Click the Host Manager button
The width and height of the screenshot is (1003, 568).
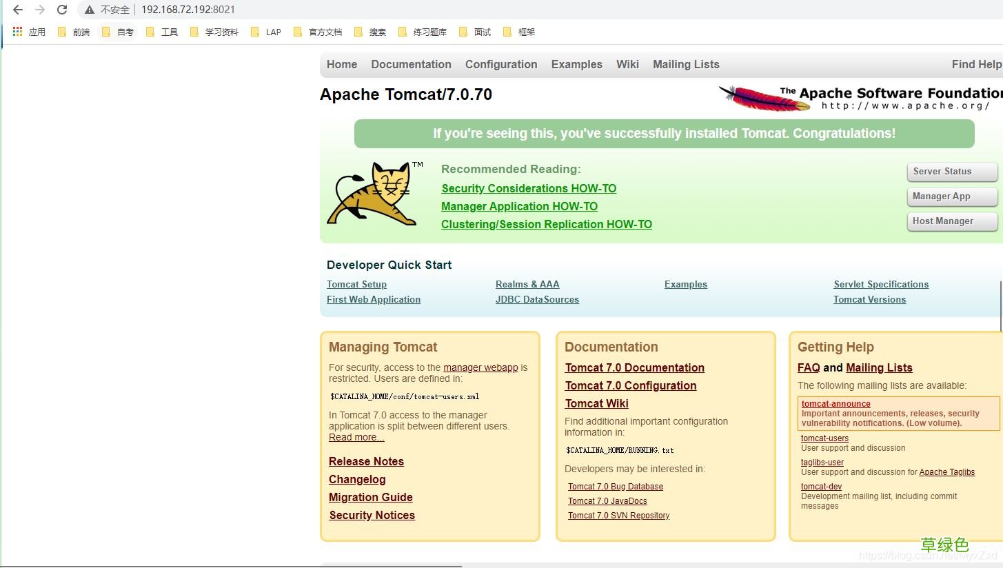pyautogui.click(x=952, y=221)
